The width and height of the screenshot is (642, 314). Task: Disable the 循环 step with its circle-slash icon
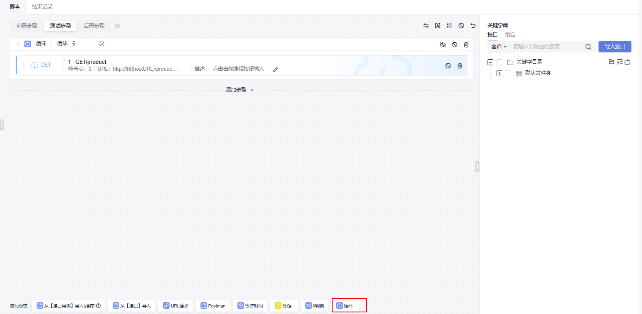455,45
